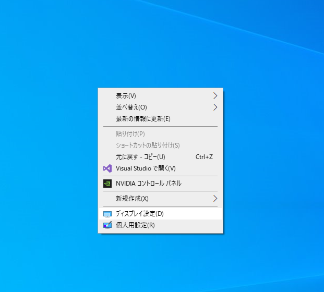
Task: Open the 表示(V) view submenu
Action: (126, 96)
